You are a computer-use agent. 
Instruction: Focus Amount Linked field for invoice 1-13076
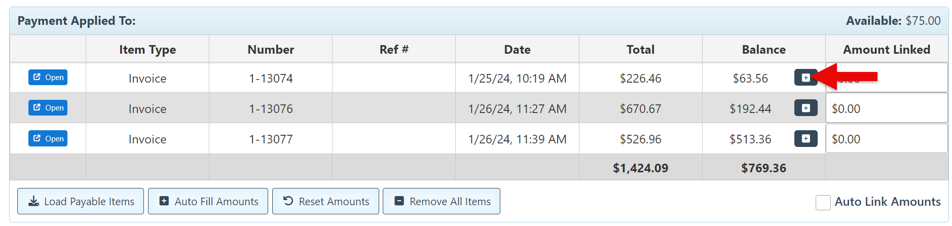click(x=886, y=108)
